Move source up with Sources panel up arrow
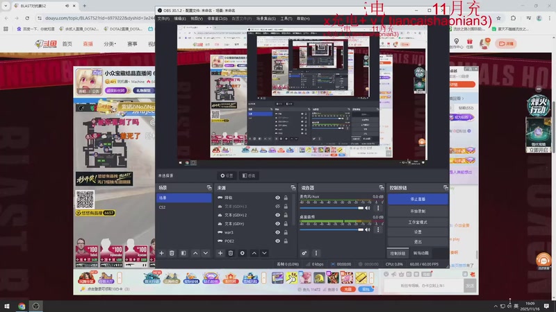Viewport: 556px width, 312px height. pos(254,253)
